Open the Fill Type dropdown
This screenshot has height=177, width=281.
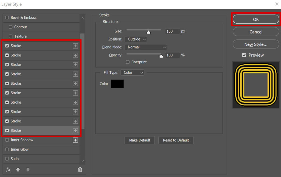(x=133, y=73)
